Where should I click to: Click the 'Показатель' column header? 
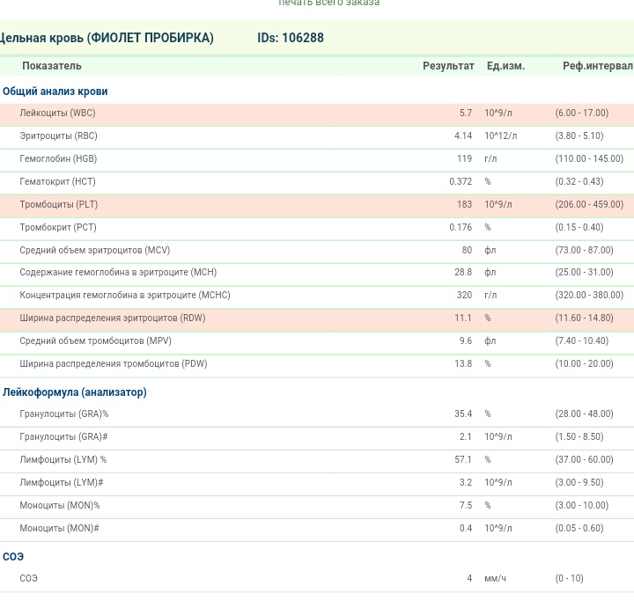(52, 66)
